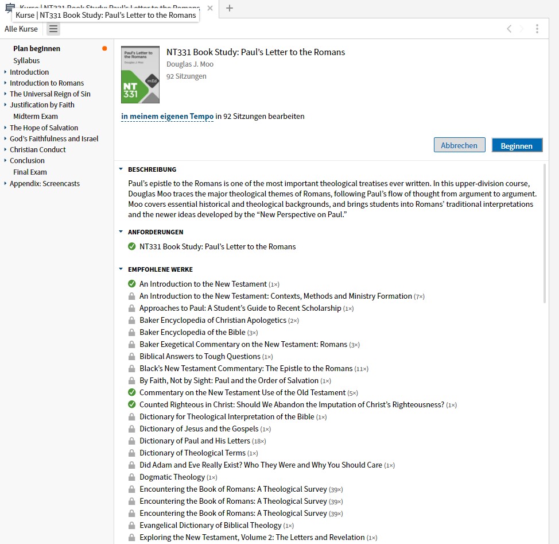This screenshot has height=544, width=559.
Task: Open Dictionary for Theological Interpretation of the Bible
Action: point(227,416)
